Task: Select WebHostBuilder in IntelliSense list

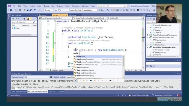Action: click(98, 67)
